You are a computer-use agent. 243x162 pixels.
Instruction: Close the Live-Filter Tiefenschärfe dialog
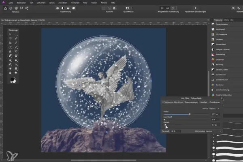click(221, 98)
